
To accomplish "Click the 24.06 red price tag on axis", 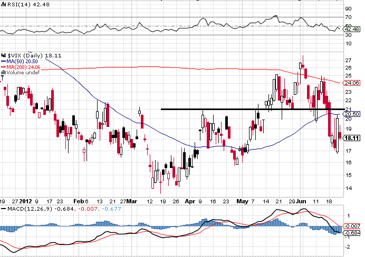I will click(x=351, y=83).
